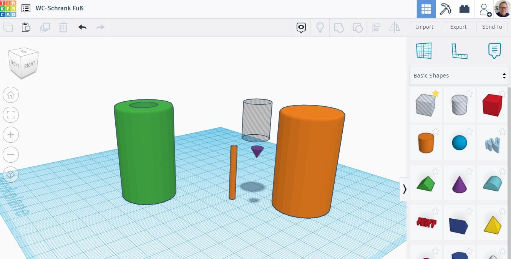
Task: Open the Notes tool
Action: (494, 51)
